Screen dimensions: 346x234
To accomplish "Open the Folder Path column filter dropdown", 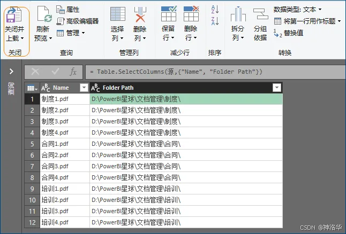I will point(277,88).
